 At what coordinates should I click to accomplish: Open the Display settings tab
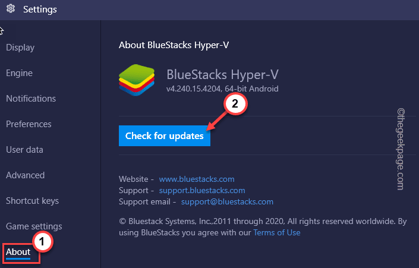(20, 48)
